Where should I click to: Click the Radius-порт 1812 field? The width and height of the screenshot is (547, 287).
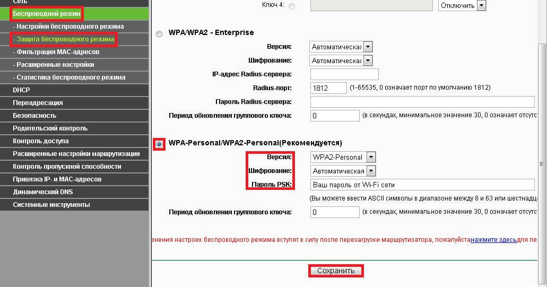pos(328,88)
